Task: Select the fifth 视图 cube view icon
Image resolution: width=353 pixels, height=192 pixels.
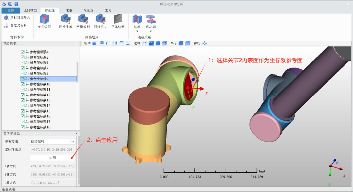Action: coord(121,43)
